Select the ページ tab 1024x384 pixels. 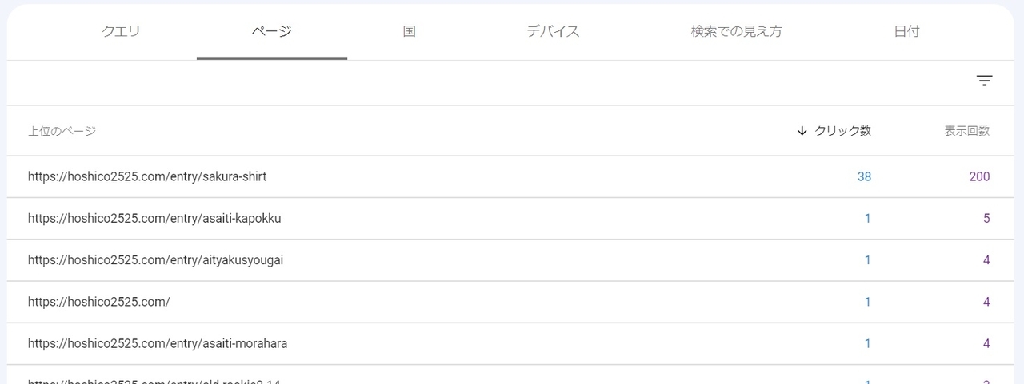click(271, 32)
